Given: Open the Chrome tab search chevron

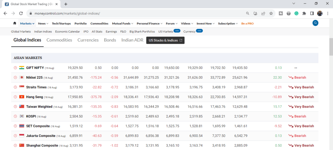Looking at the screenshot, I should [294, 4].
